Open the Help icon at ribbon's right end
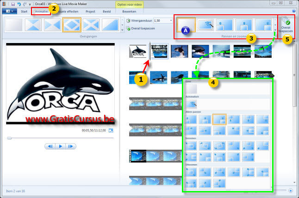Viewport: 299px width, 198px height. [294, 11]
